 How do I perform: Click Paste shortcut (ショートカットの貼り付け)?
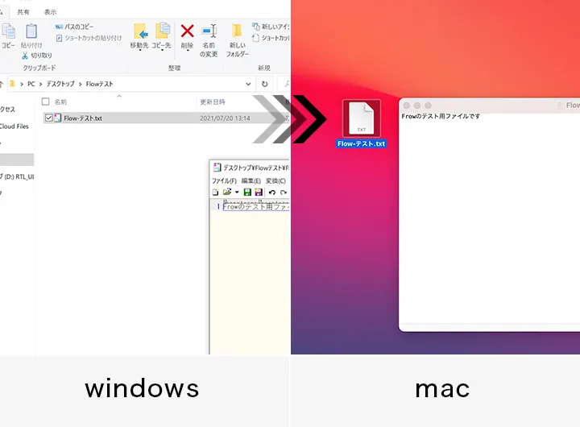click(89, 38)
